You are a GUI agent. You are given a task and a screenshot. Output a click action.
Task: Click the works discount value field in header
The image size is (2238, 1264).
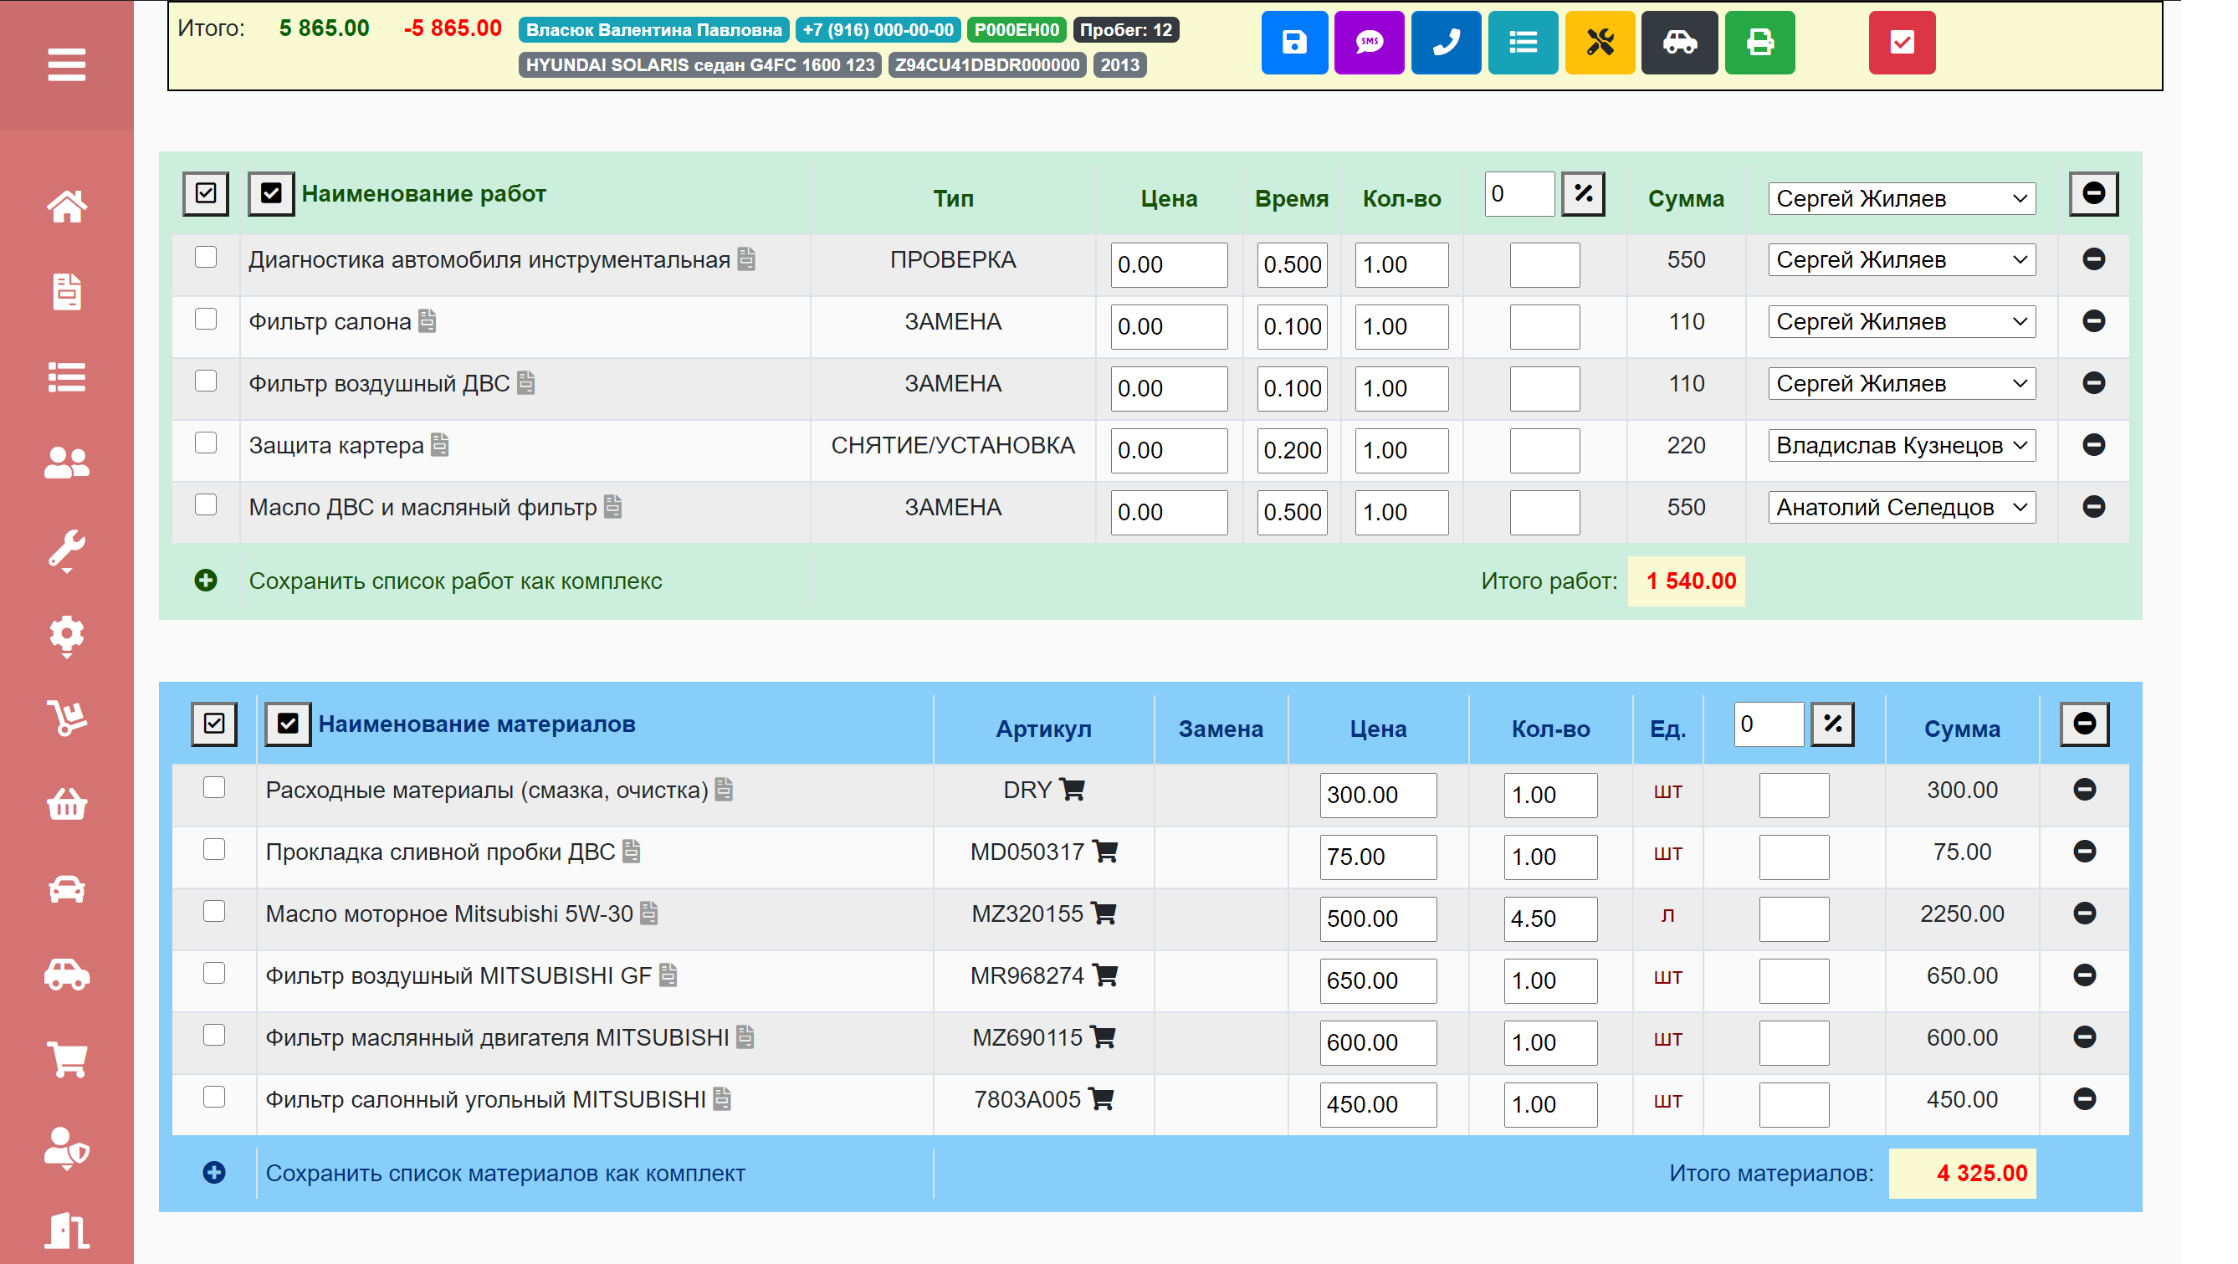(1518, 193)
